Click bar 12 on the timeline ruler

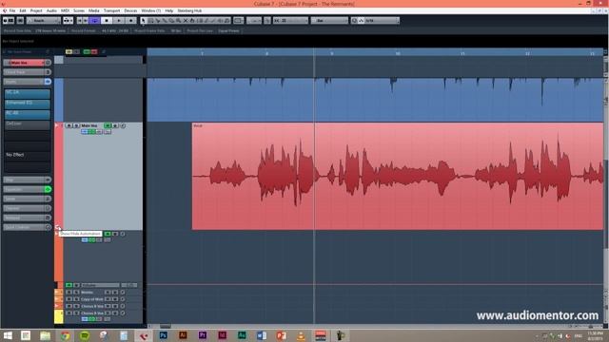point(527,53)
